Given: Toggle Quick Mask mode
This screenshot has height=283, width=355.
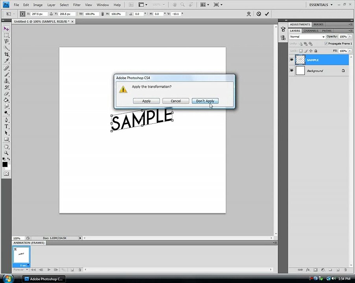Looking at the screenshot, I should tap(6, 174).
